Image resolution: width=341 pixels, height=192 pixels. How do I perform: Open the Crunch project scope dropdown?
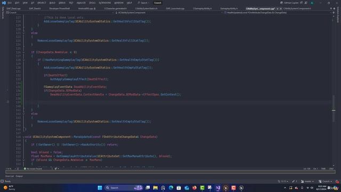point(60,13)
